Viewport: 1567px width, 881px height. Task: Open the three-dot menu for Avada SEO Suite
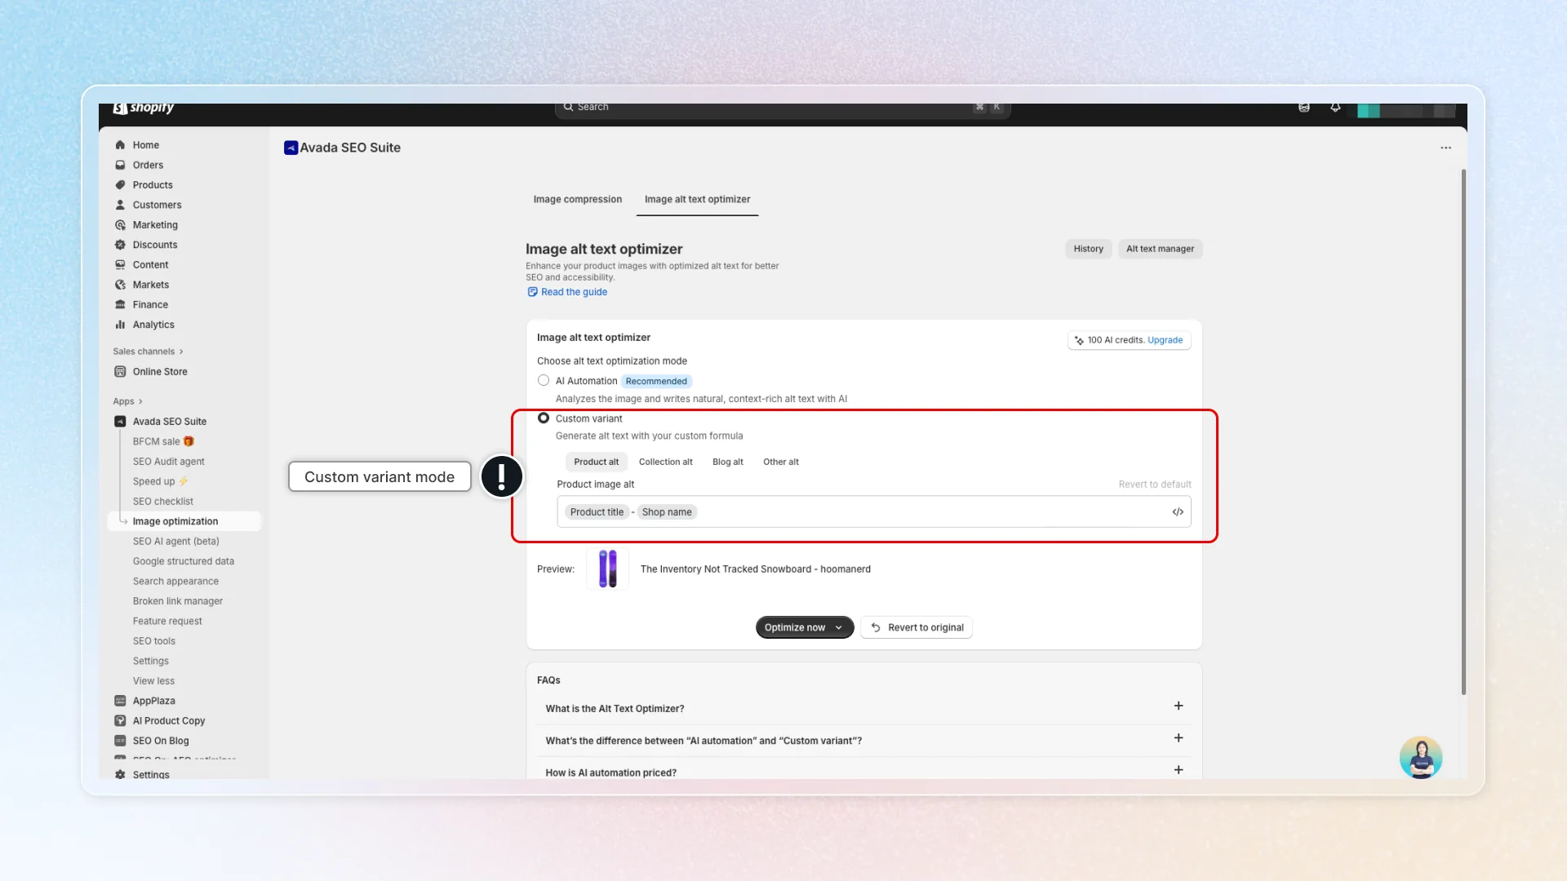coord(1445,148)
